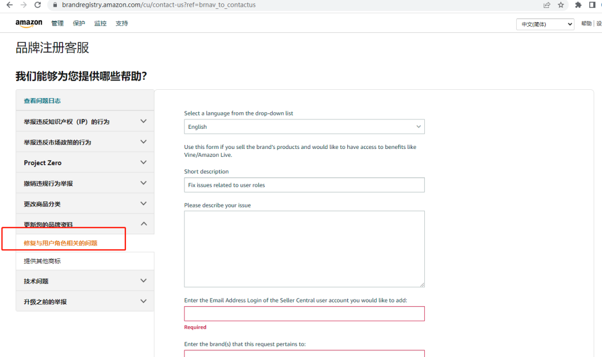Click the red 'Required' validation text
This screenshot has height=357, width=602.
[x=195, y=327]
